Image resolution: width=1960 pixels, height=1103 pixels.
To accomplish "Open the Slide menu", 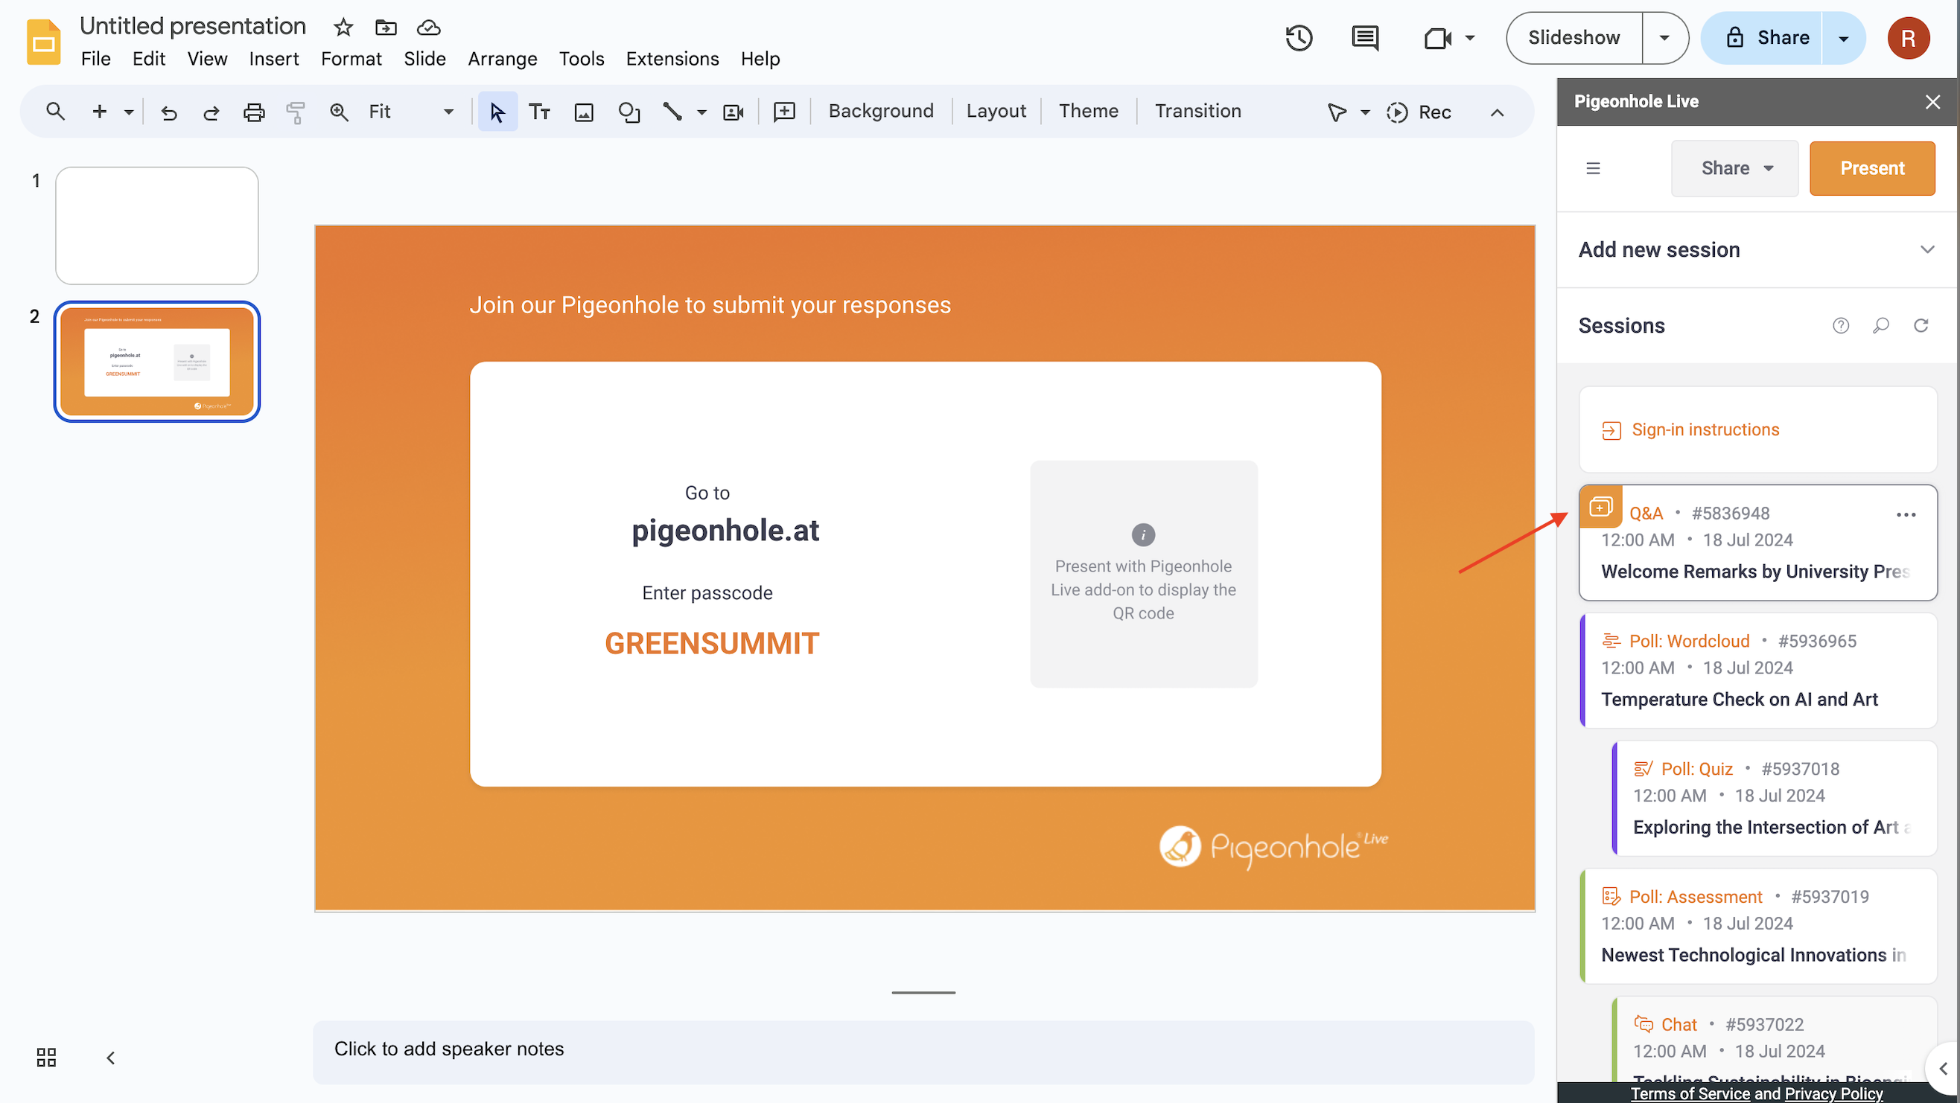I will 424,59.
